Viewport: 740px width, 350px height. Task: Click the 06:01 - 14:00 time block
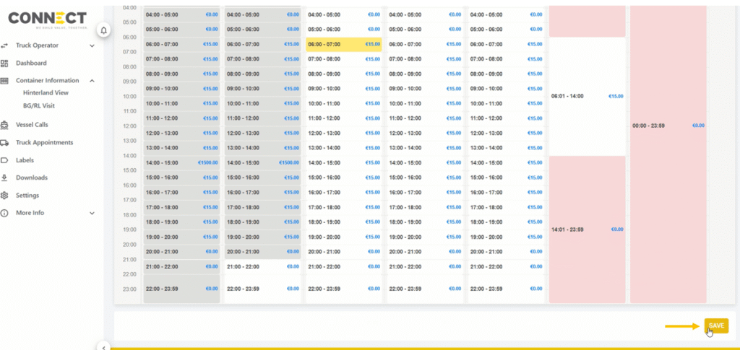point(587,96)
